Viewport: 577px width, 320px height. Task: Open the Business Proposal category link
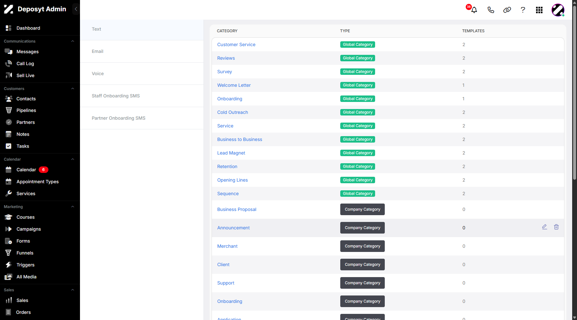click(x=237, y=209)
